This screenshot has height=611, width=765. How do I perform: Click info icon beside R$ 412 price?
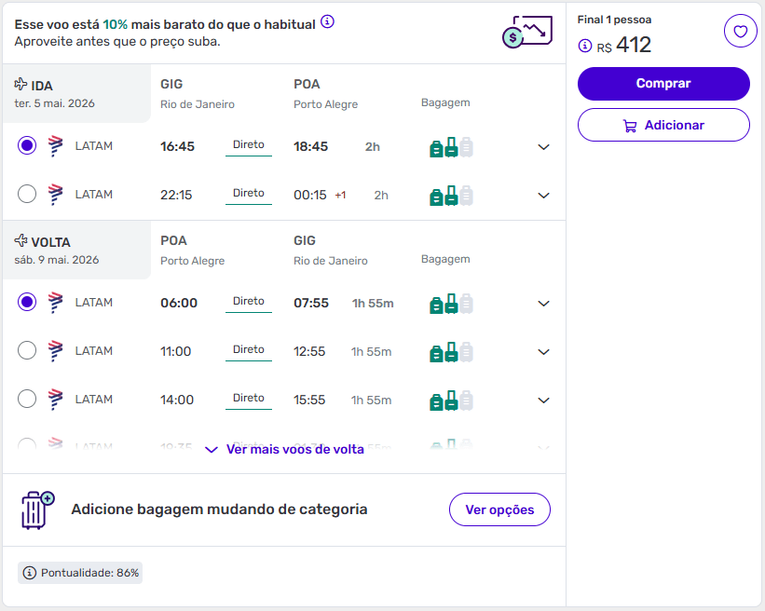pos(585,46)
